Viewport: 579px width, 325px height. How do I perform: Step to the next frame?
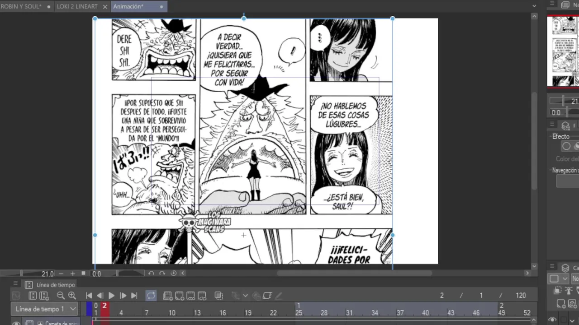(123, 296)
